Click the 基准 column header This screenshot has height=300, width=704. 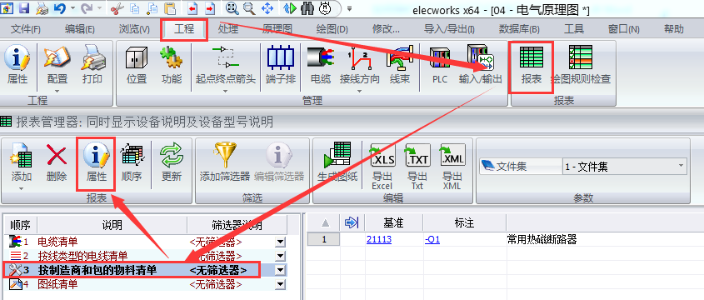pyautogui.click(x=394, y=222)
